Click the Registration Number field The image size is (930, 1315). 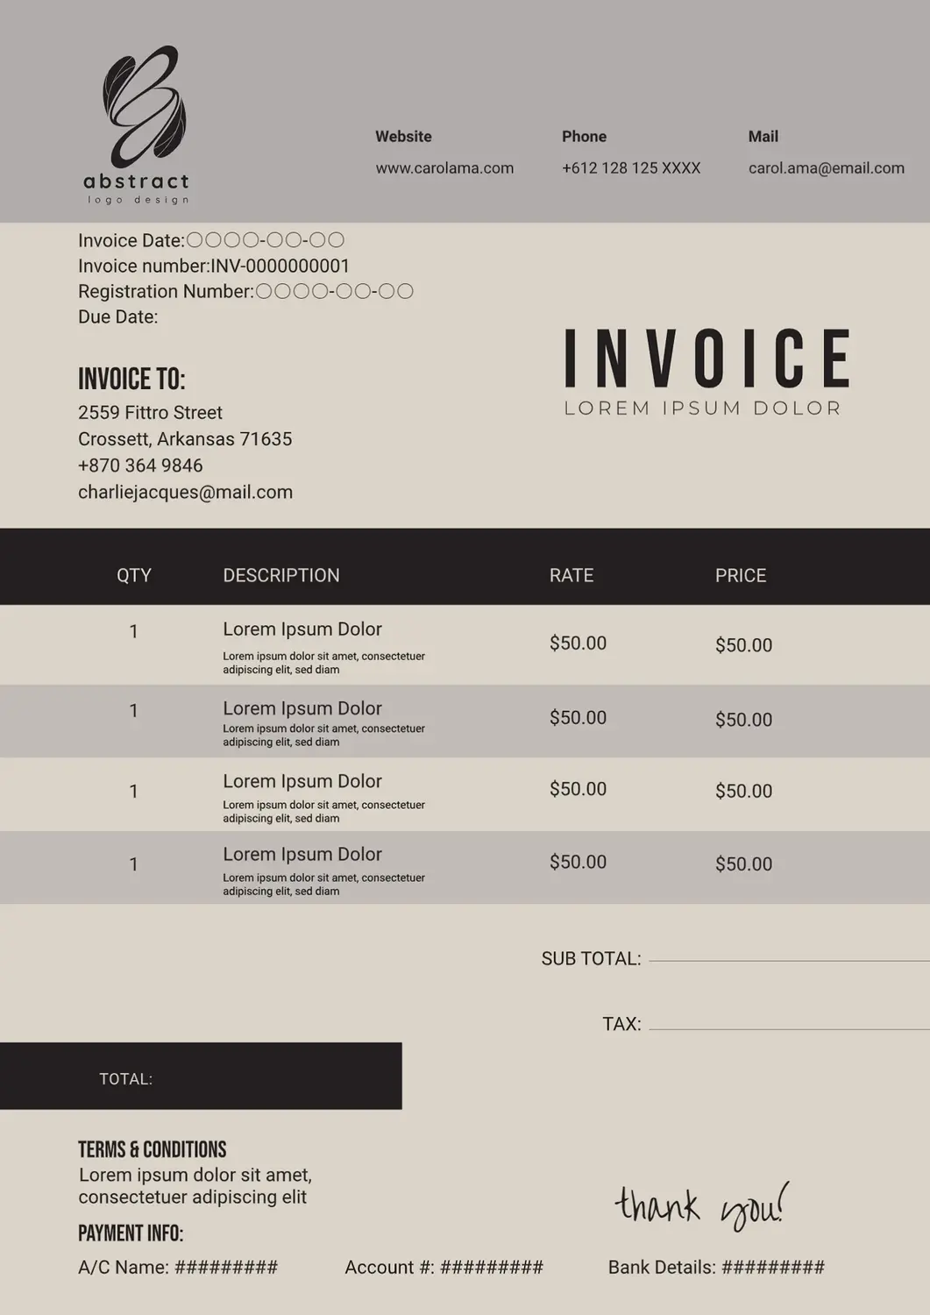(333, 291)
